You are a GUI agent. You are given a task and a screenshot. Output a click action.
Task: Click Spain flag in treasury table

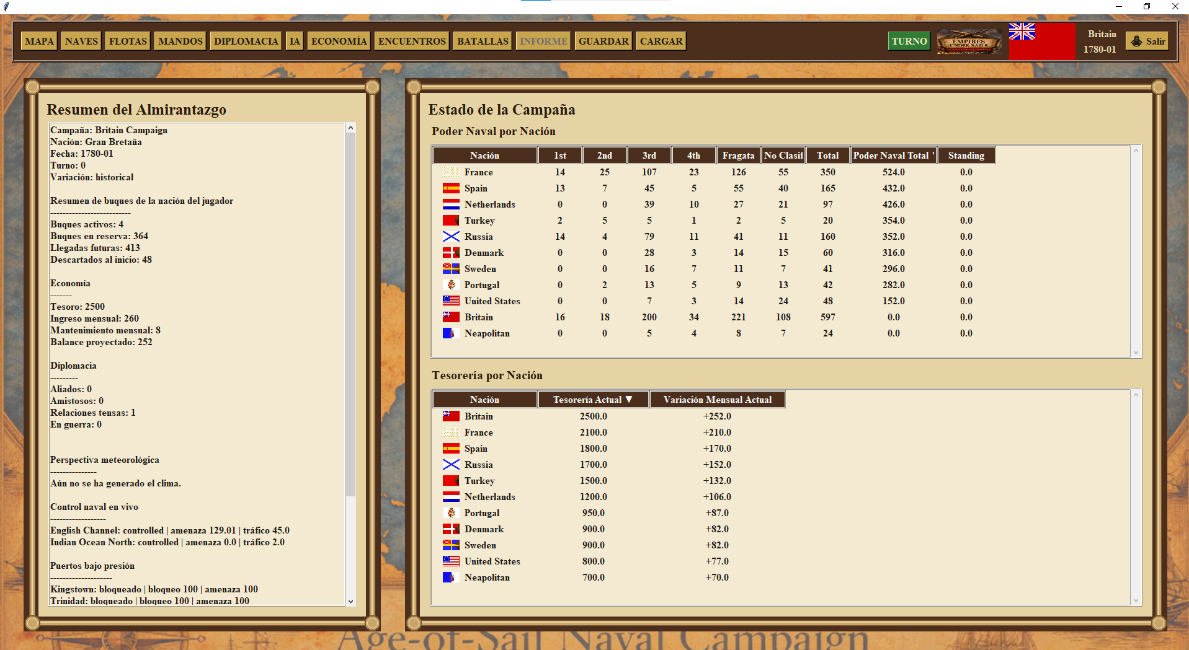[x=451, y=449]
